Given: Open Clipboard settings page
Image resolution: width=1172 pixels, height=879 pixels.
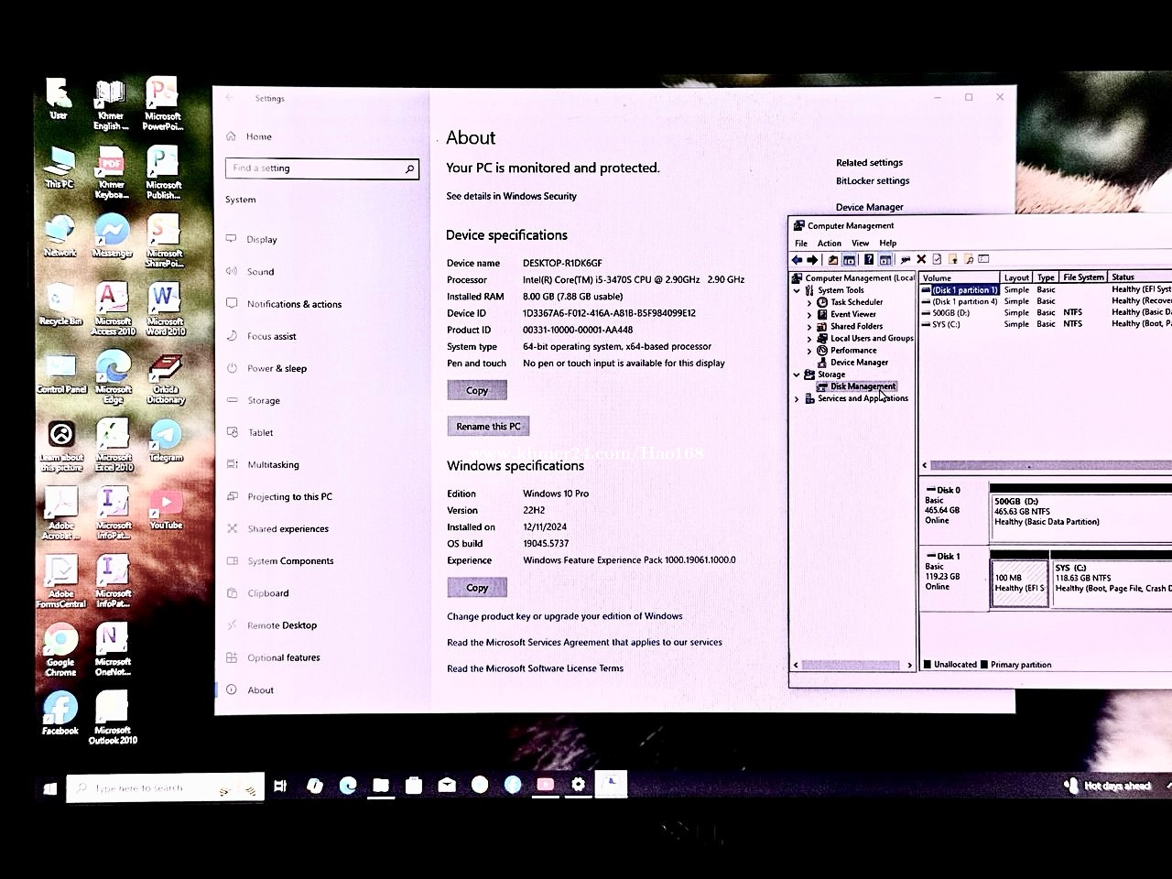Looking at the screenshot, I should click(x=268, y=592).
